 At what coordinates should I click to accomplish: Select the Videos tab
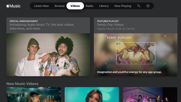pos(75,6)
